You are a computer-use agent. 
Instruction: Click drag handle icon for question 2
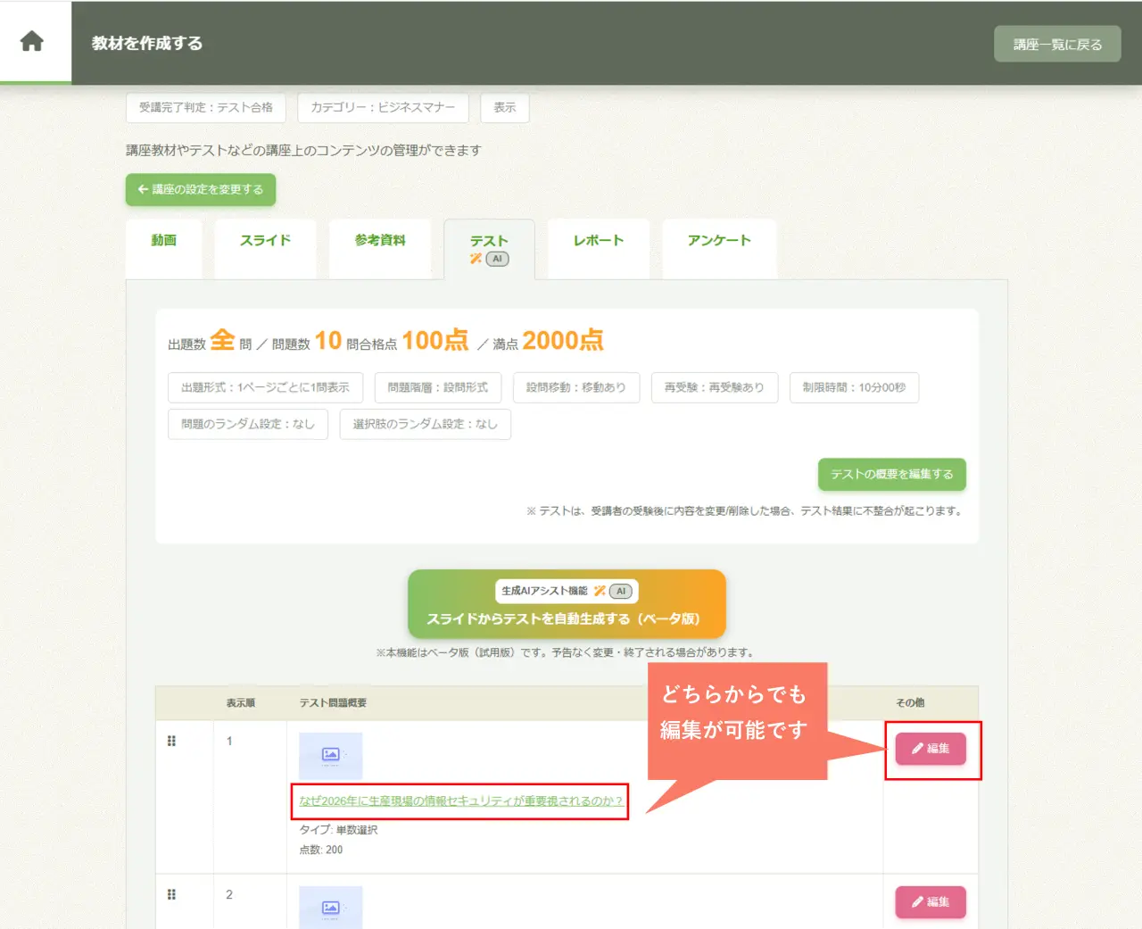click(x=171, y=894)
